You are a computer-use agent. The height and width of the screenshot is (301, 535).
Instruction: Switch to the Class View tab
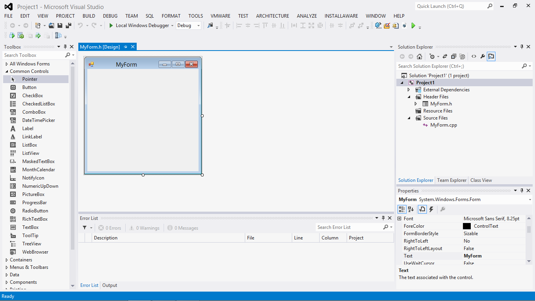481,180
